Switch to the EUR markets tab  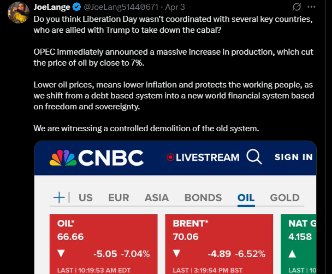[119, 198]
